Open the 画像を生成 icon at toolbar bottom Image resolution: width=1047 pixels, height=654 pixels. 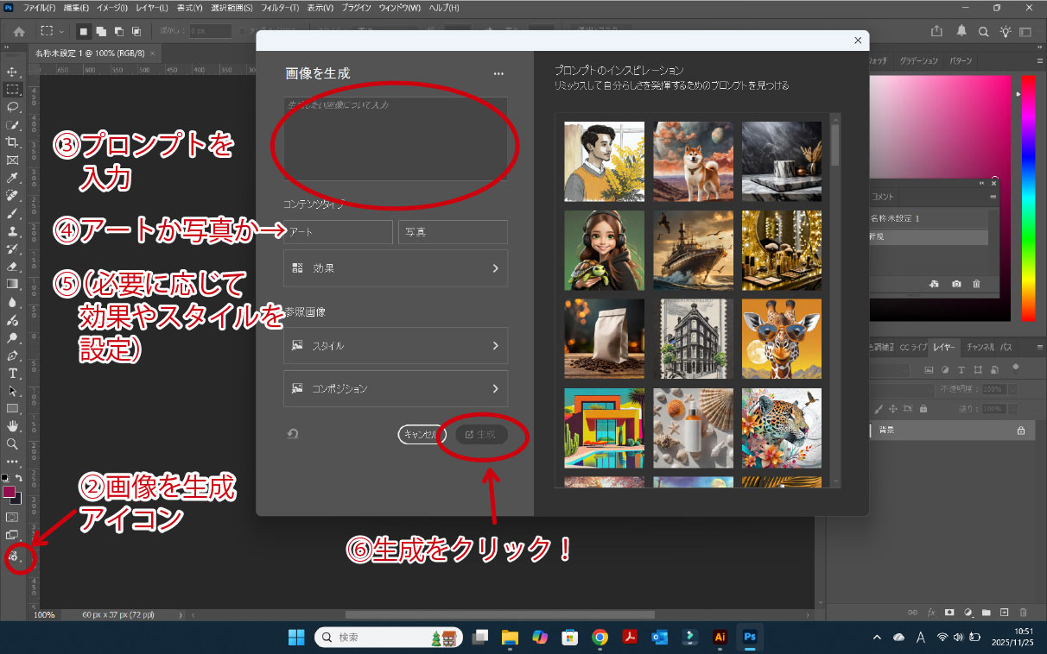pyautogui.click(x=14, y=557)
